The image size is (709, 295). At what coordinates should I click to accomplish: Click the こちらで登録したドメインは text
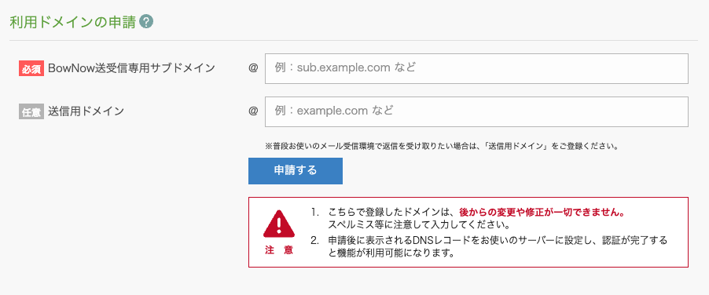393,213
